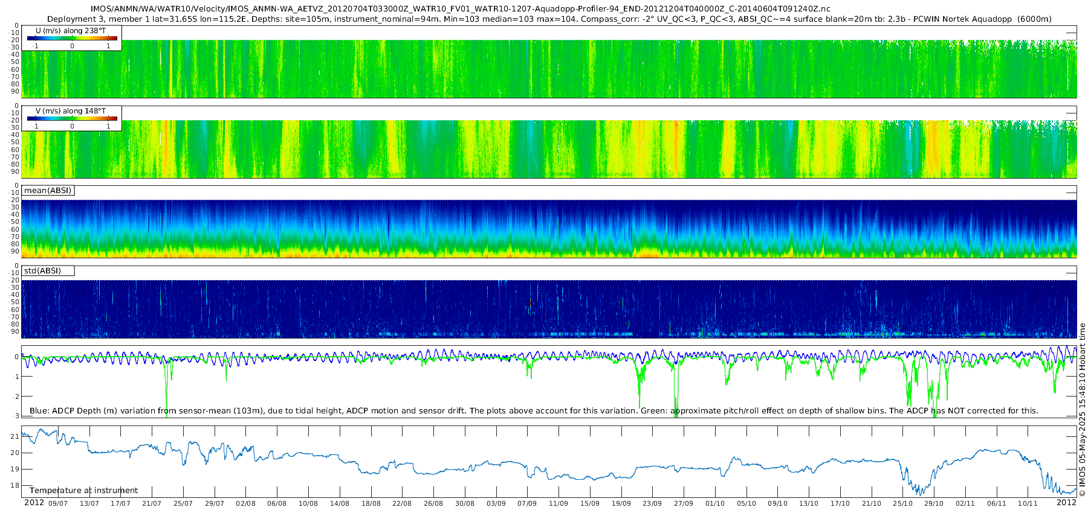Click the 2012 year label at bottom-left
This screenshot has height=513, width=1088.
34,503
